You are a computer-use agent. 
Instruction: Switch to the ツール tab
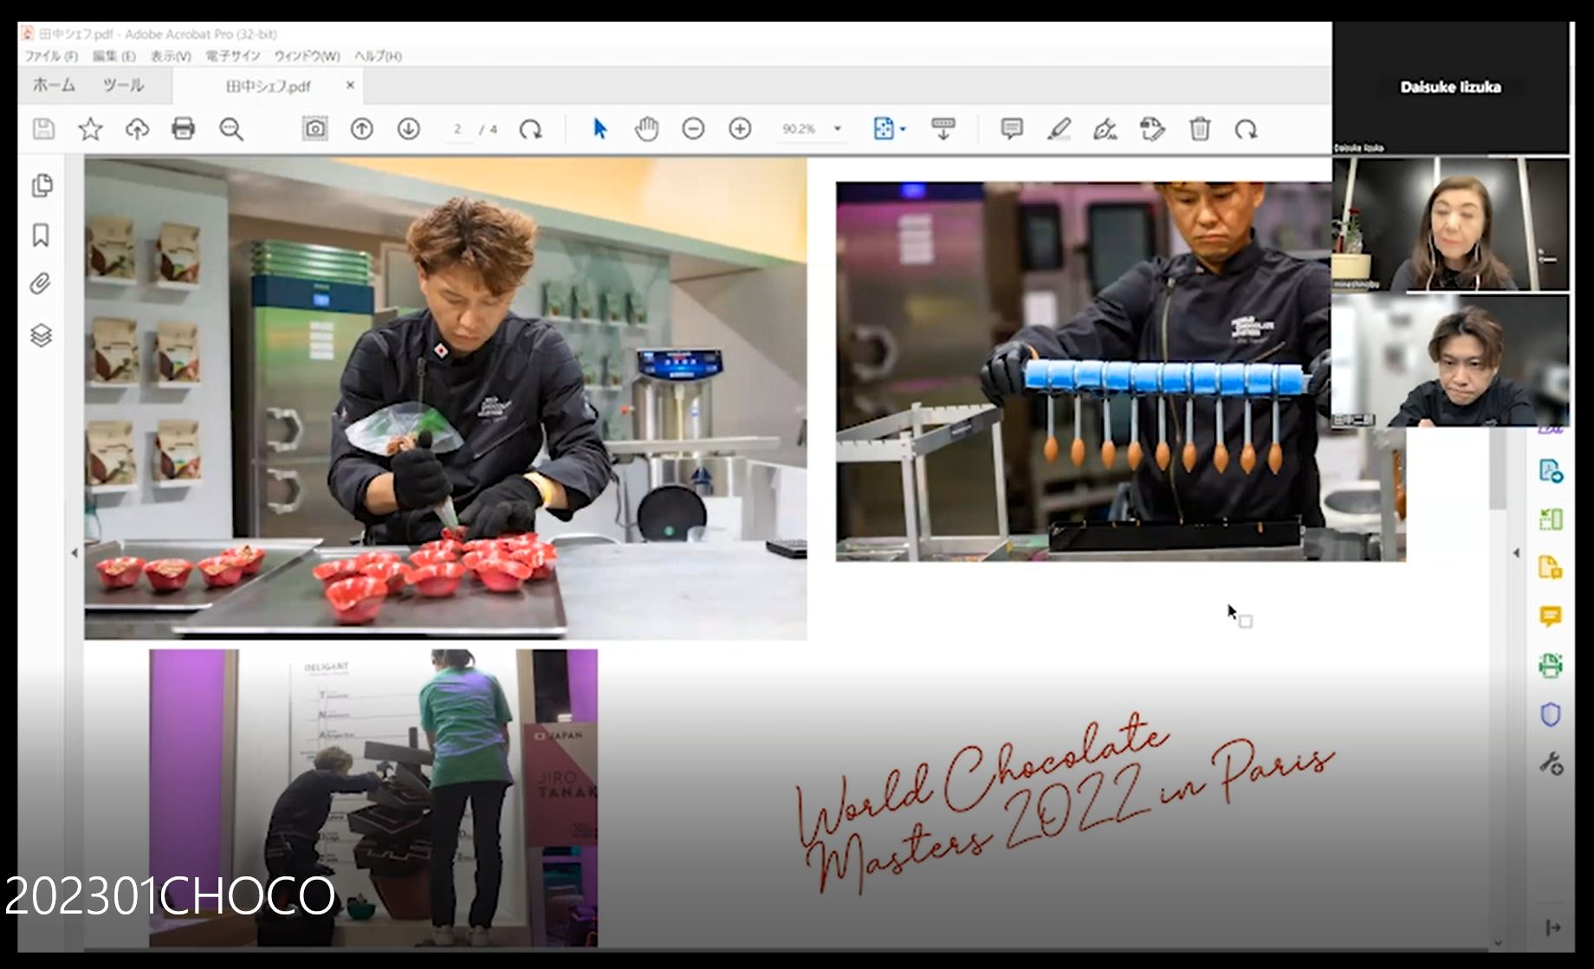pos(123,85)
